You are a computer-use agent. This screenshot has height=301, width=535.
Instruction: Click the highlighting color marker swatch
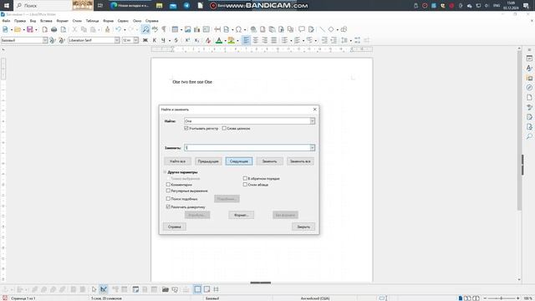pyautogui.click(x=232, y=41)
